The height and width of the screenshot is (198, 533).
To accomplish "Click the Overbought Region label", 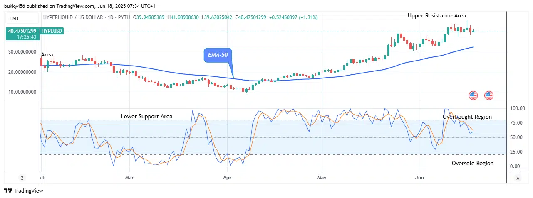I will click(467, 117).
